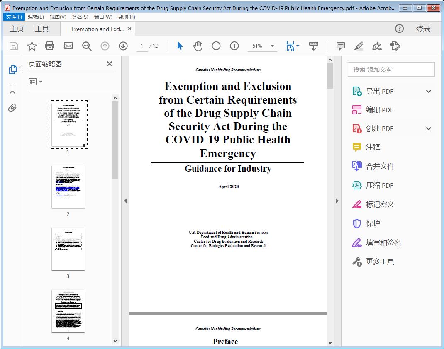Open the Bookmarks sidebar panel
Image resolution: width=444 pixels, height=349 pixels.
[x=12, y=90]
